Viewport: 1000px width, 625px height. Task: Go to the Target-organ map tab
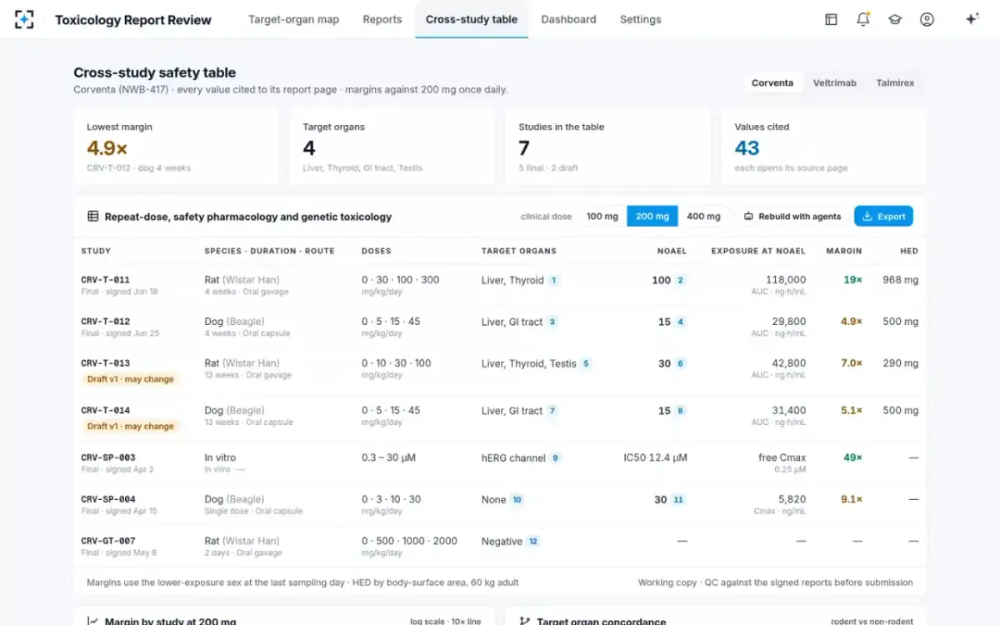point(293,19)
